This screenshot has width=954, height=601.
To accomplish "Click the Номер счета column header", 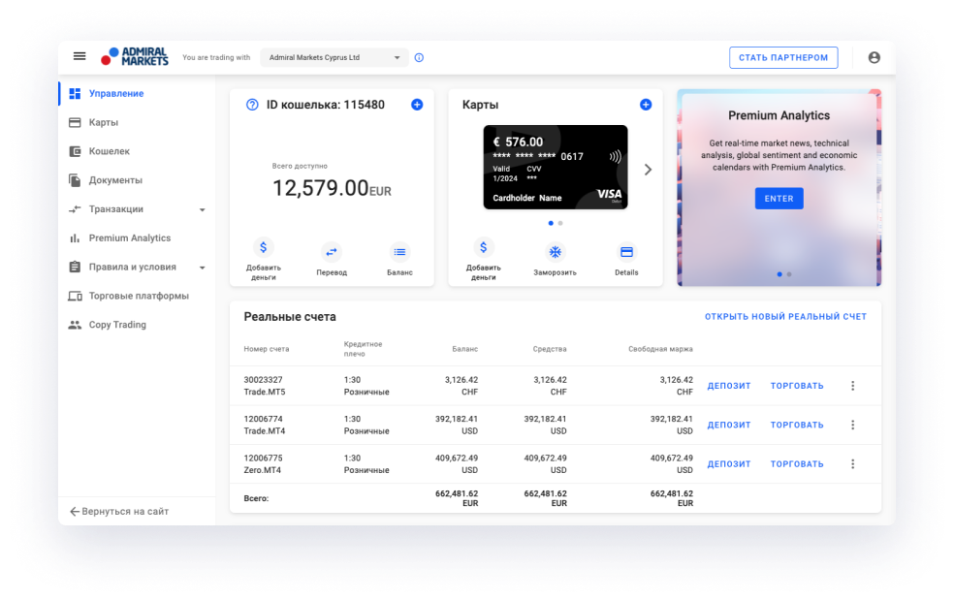I will 267,349.
